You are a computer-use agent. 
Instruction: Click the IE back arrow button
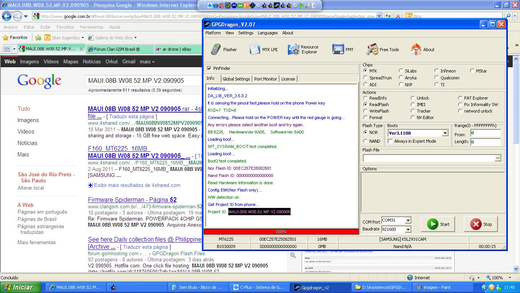click(6, 16)
